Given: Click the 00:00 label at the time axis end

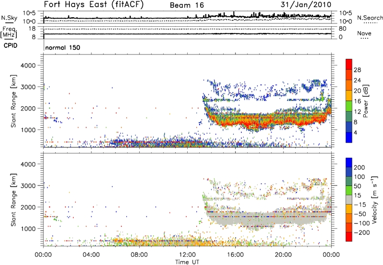Looking at the screenshot, I should click(x=331, y=255).
